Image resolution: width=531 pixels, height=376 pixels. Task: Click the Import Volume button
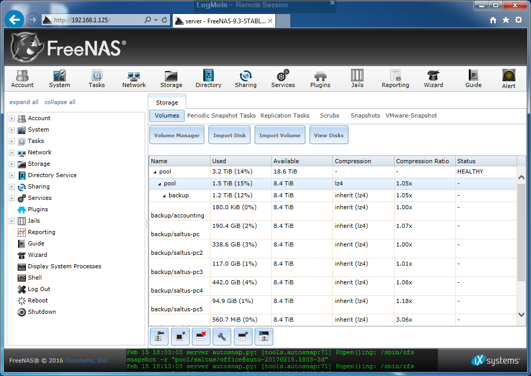(280, 135)
